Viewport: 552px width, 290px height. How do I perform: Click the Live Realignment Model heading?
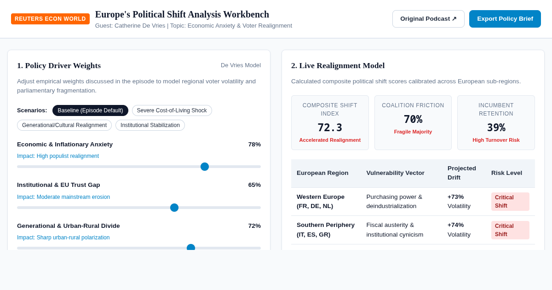click(338, 65)
